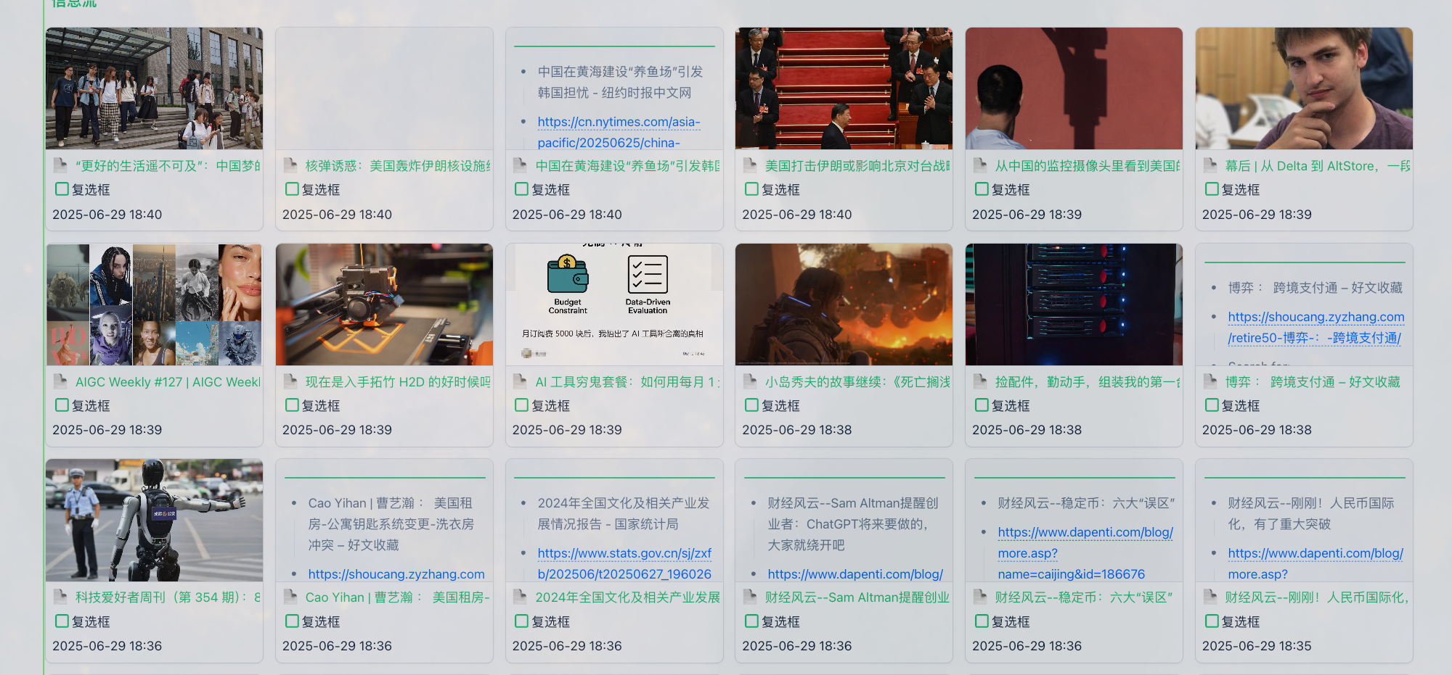Open the article title “更好的生活遥不可及”：中国梦
The width and height of the screenshot is (1452, 675).
pyautogui.click(x=168, y=165)
